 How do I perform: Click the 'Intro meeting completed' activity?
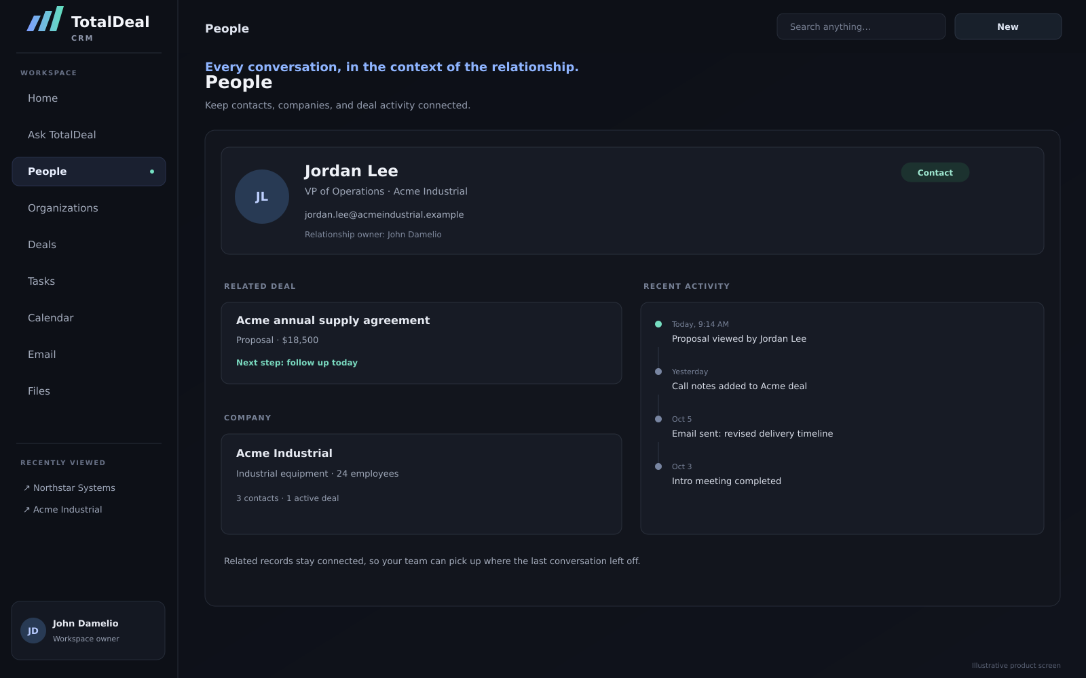tap(726, 481)
